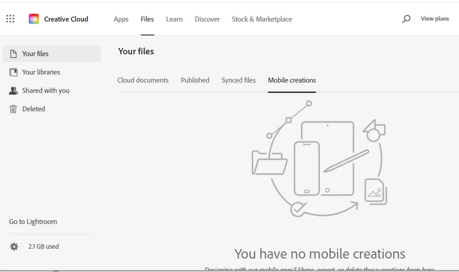The height and width of the screenshot is (272, 459).
Task: Click the View plans button
Action: click(x=435, y=19)
